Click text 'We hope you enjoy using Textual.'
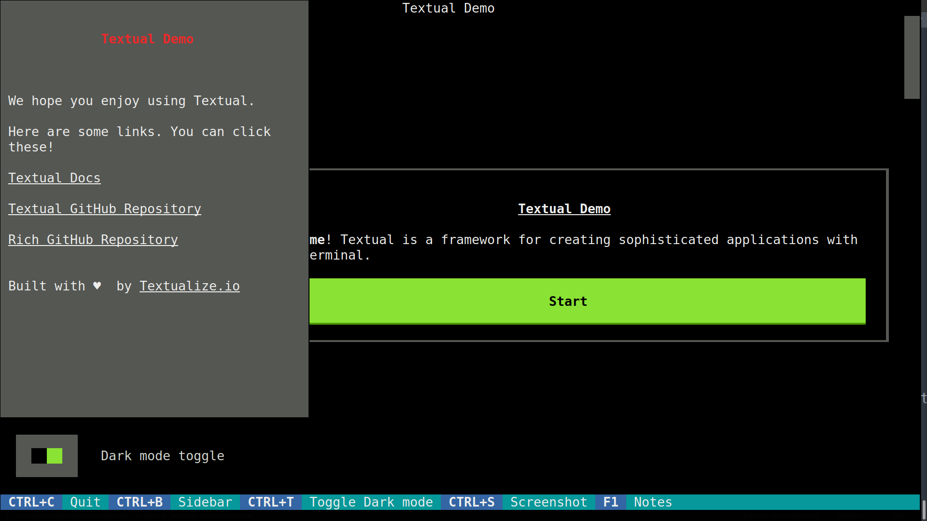927x521 pixels. tap(131, 101)
